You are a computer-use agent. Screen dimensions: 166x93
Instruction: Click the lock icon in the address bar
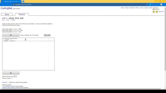click(14, 5)
